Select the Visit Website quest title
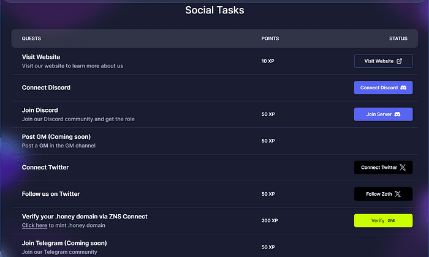429x257 pixels. pos(41,57)
